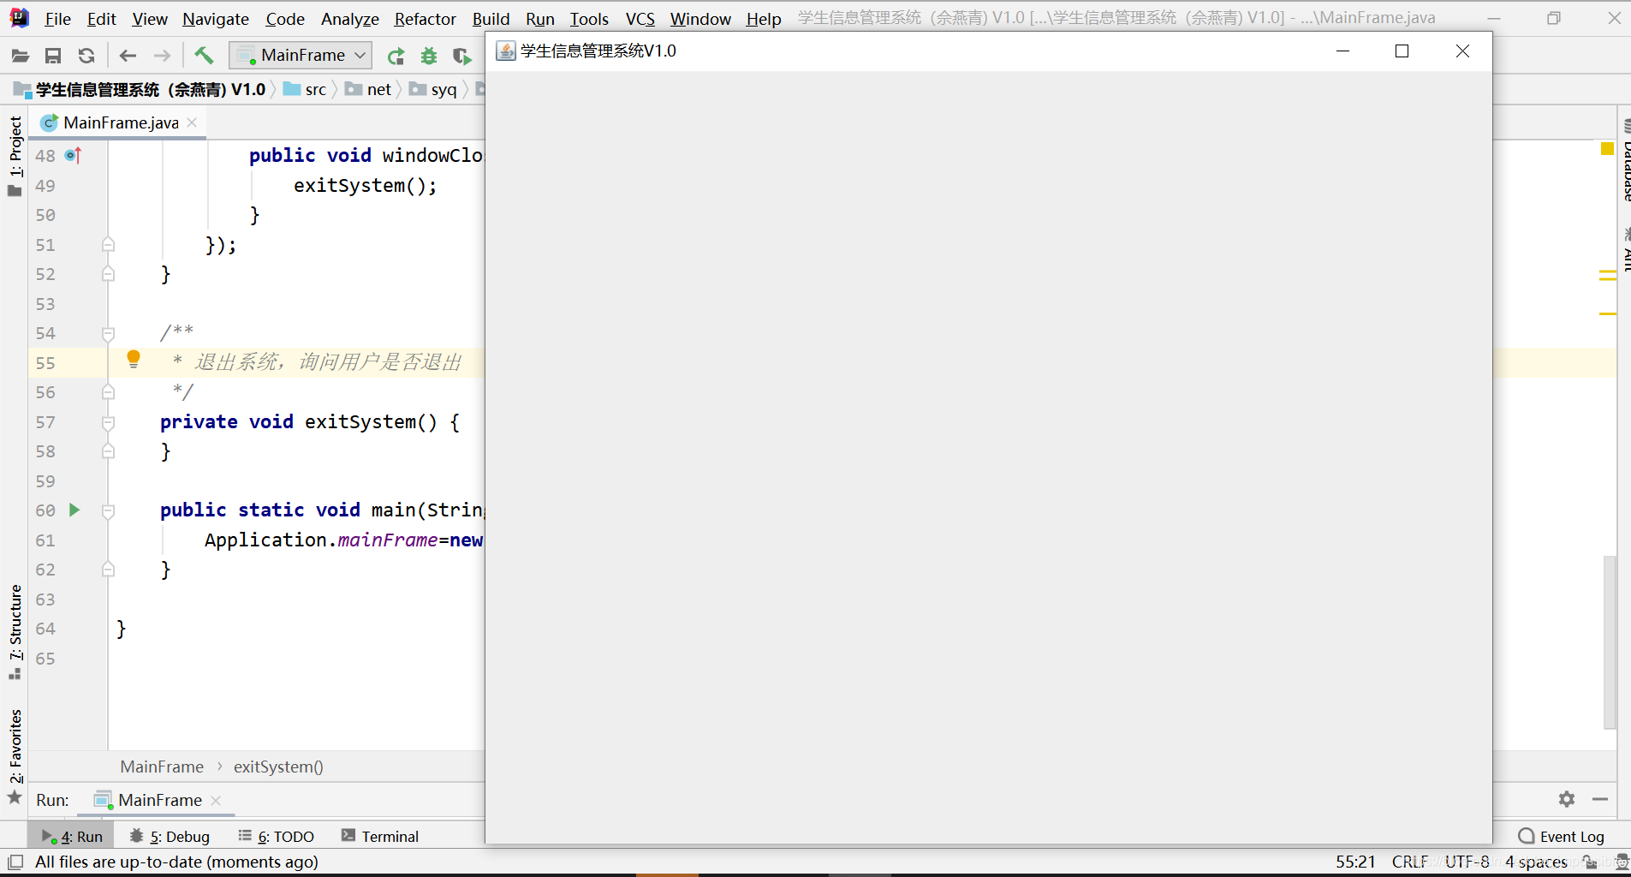Click the tool window quick access icon
This screenshot has width=1631, height=877.
[x=15, y=862]
